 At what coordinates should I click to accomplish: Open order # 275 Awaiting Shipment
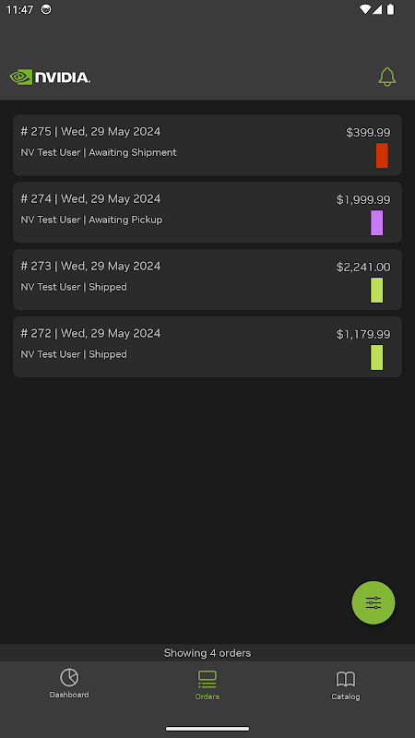click(x=207, y=145)
